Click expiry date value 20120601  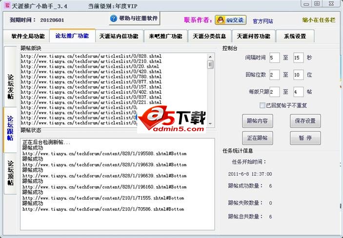click(x=52, y=20)
